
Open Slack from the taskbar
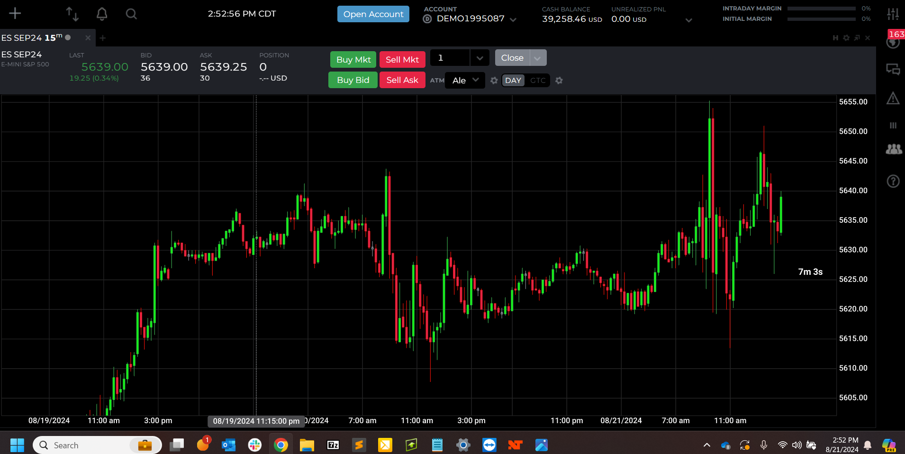click(x=255, y=445)
